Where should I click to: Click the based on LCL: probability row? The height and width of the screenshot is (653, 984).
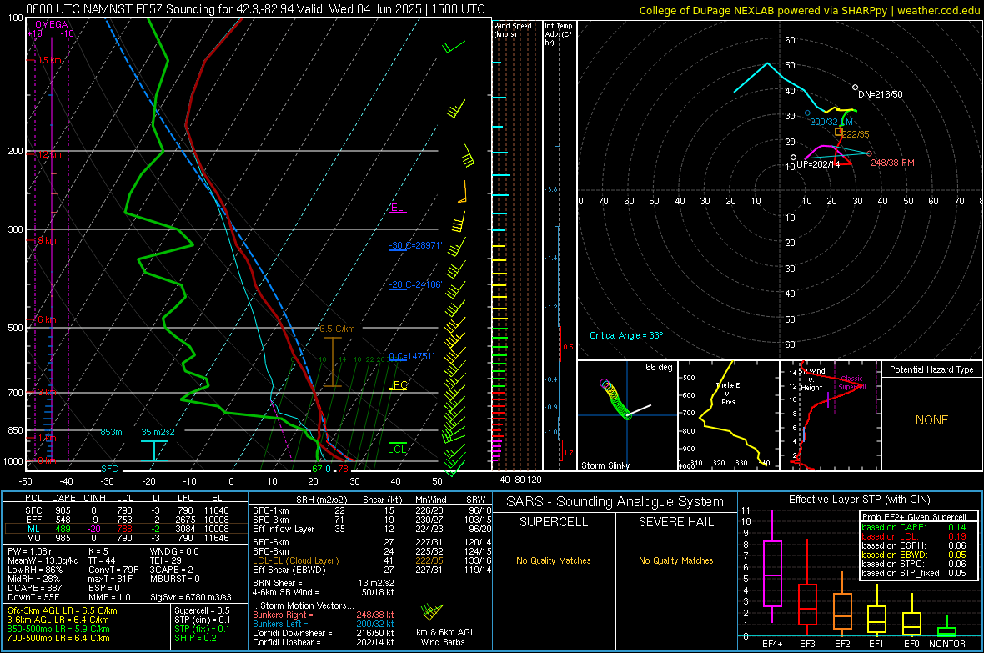click(x=914, y=536)
